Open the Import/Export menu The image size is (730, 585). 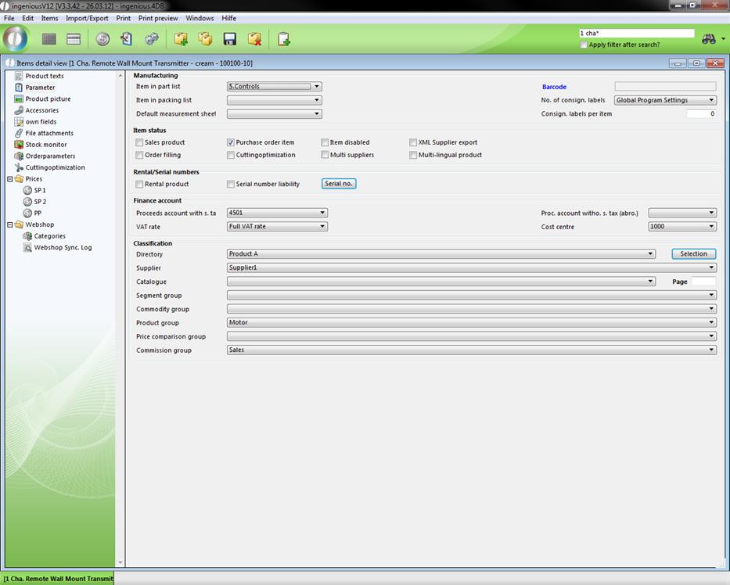[87, 18]
